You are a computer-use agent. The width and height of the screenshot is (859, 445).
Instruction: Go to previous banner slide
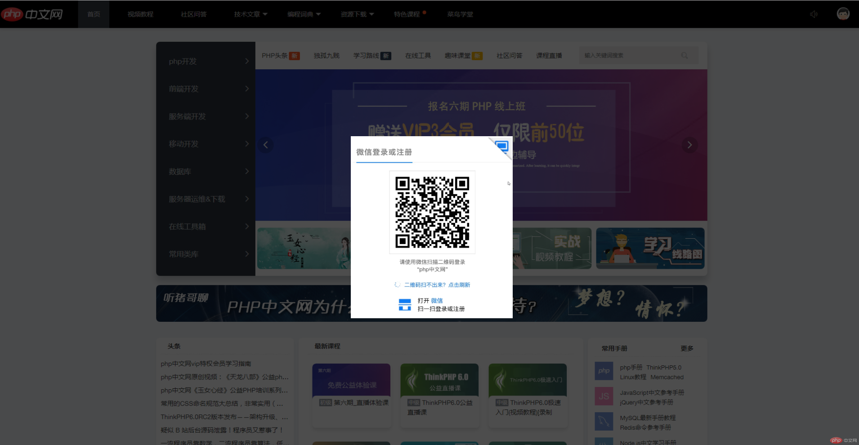tap(265, 145)
